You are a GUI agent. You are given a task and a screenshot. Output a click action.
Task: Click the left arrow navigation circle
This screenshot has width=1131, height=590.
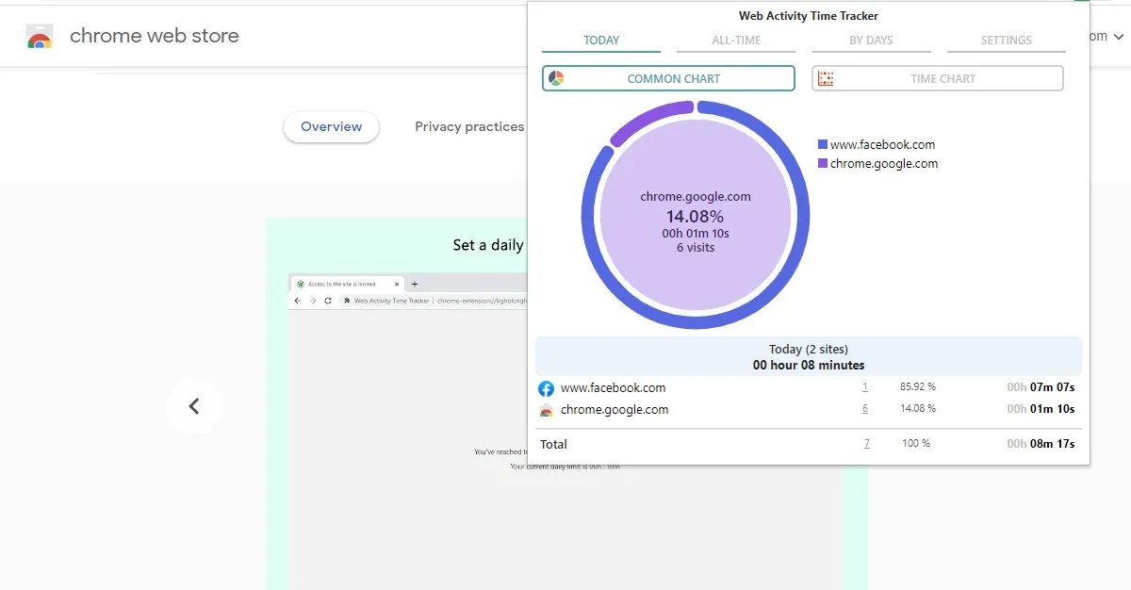(194, 405)
